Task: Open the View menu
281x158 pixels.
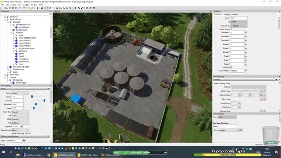Action: pos(19,5)
